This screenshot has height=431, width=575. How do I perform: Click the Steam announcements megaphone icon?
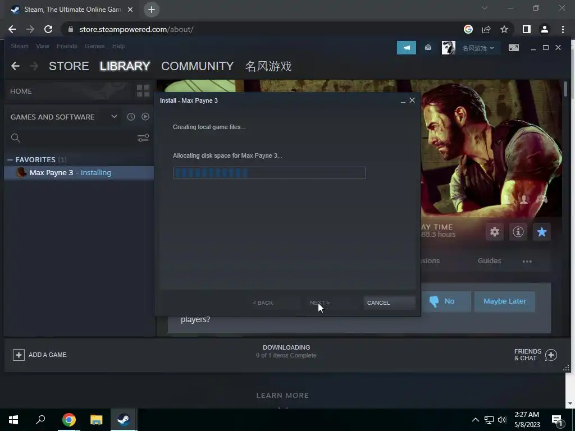coord(407,48)
